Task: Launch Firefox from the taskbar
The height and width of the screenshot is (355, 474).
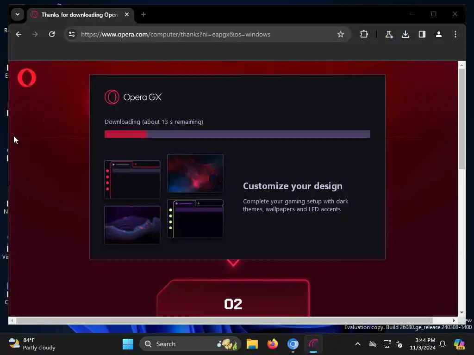Action: click(272, 344)
